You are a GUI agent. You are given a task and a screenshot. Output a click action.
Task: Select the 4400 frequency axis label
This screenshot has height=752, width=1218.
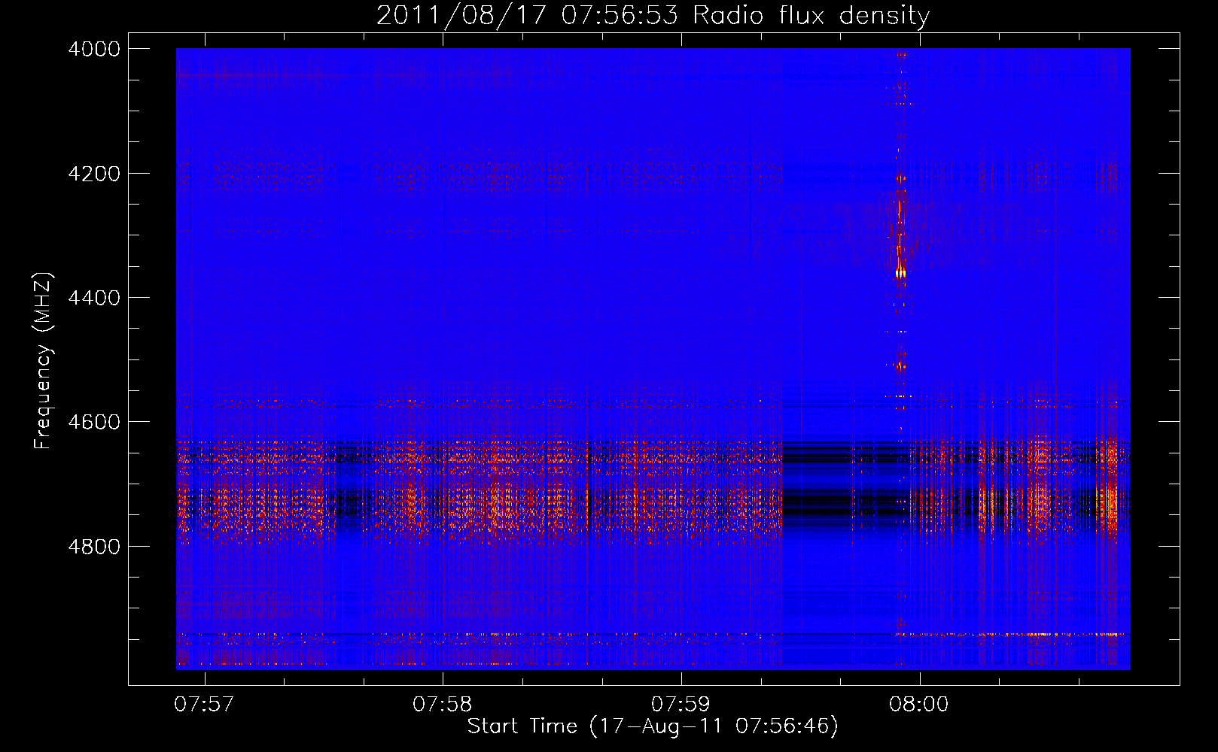pos(94,298)
